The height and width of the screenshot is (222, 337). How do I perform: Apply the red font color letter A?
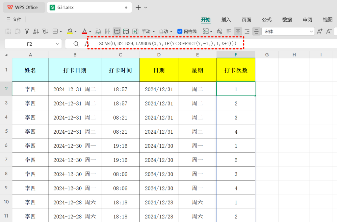click(x=85, y=32)
